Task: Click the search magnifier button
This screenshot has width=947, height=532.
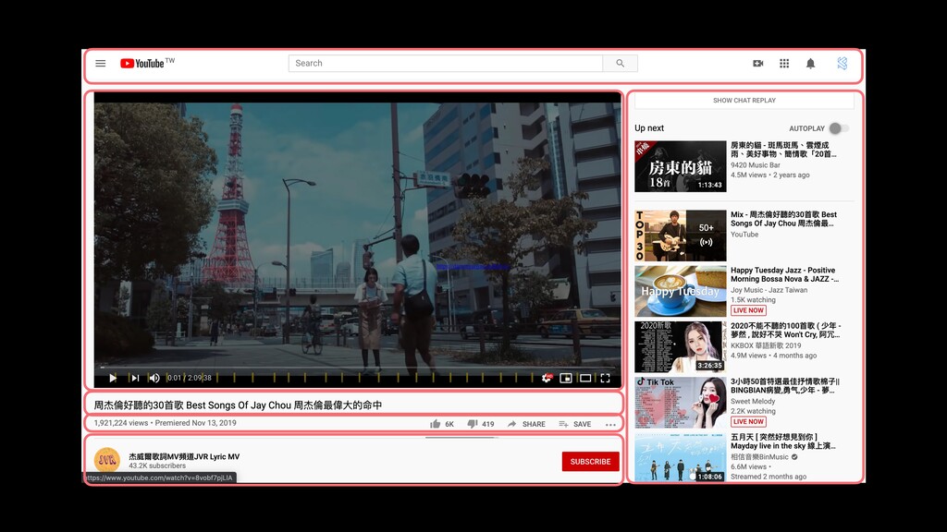Action: (621, 64)
